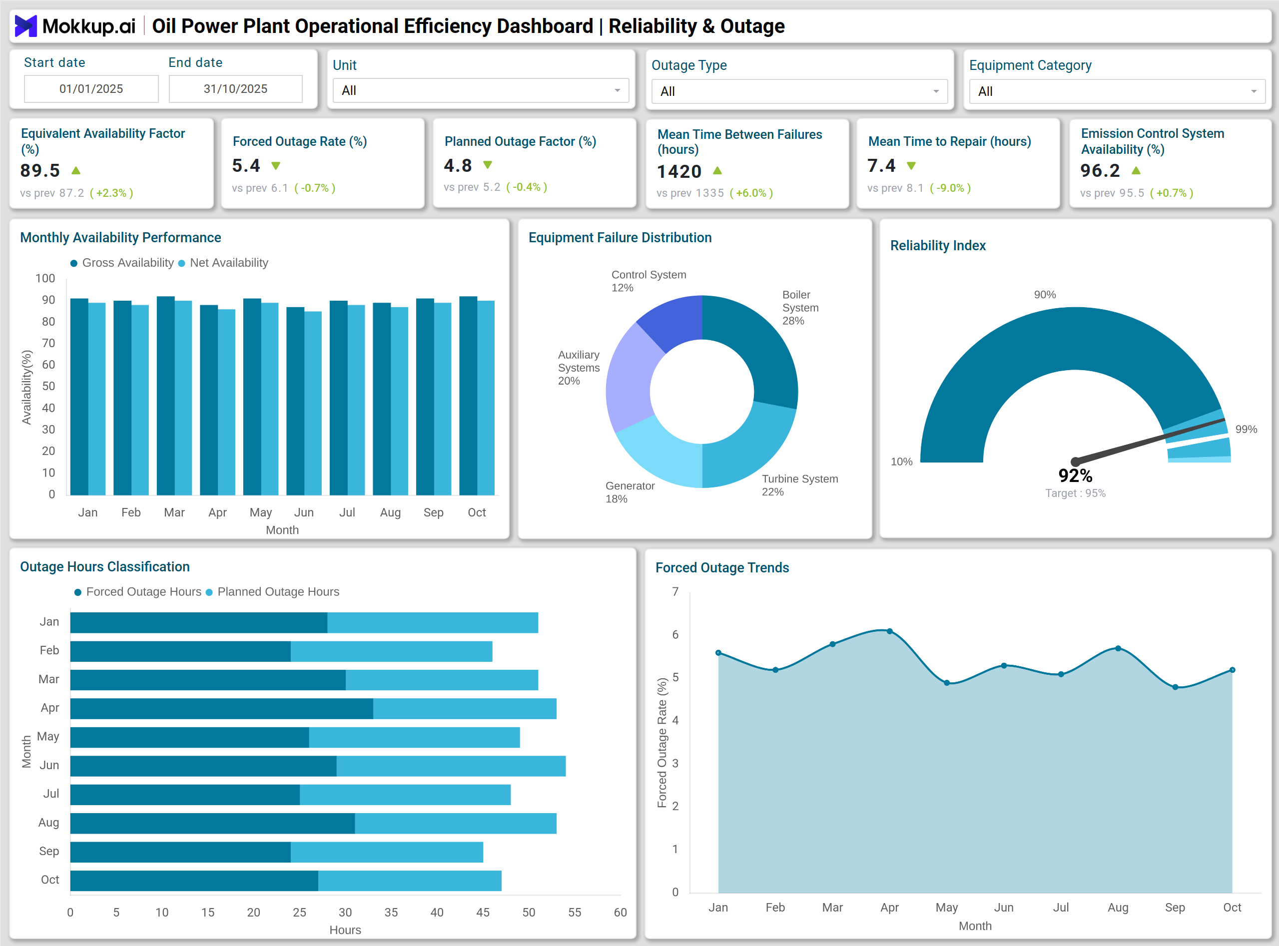Click the 4.8 planned outage factor value
Viewport: 1279px width, 946px height.
458,165
